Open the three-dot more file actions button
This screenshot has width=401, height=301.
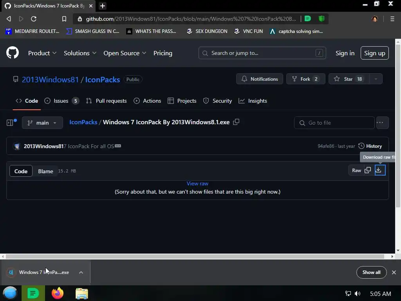pos(382,123)
